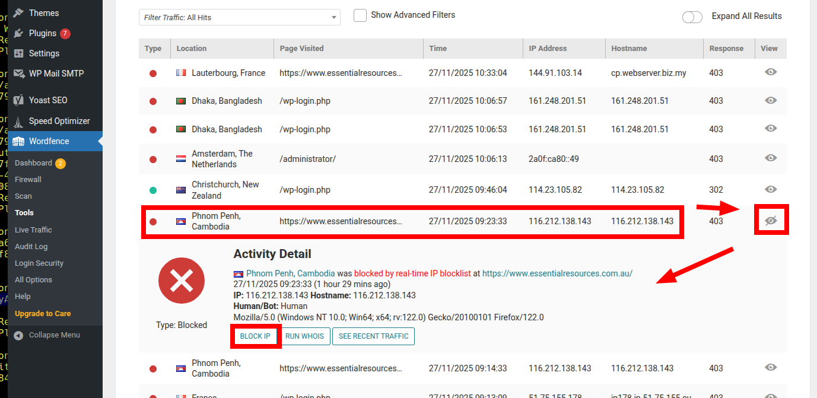This screenshot has height=398, width=817.
Task: Click the BLOCK IP button
Action: pyautogui.click(x=255, y=336)
